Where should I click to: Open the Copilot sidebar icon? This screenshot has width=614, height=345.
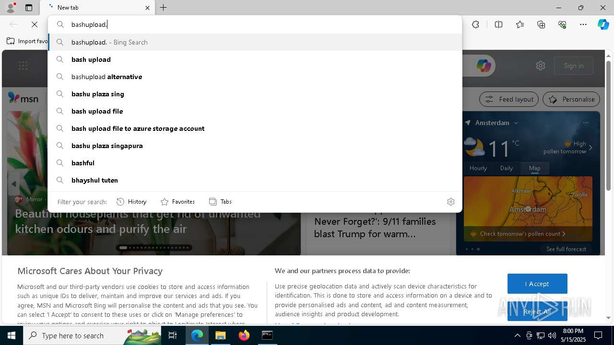tap(603, 24)
